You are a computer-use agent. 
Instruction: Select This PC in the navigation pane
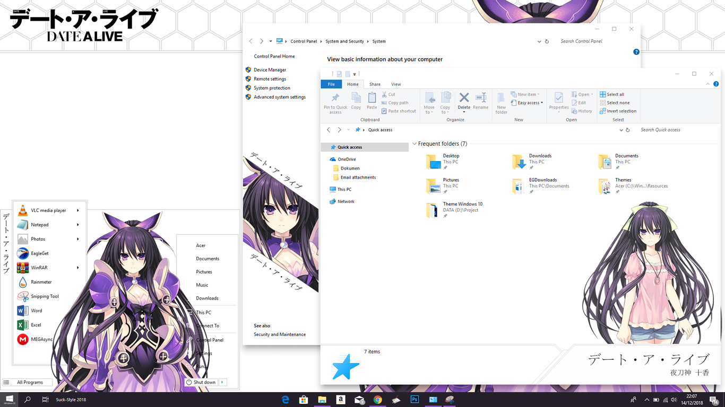point(340,189)
